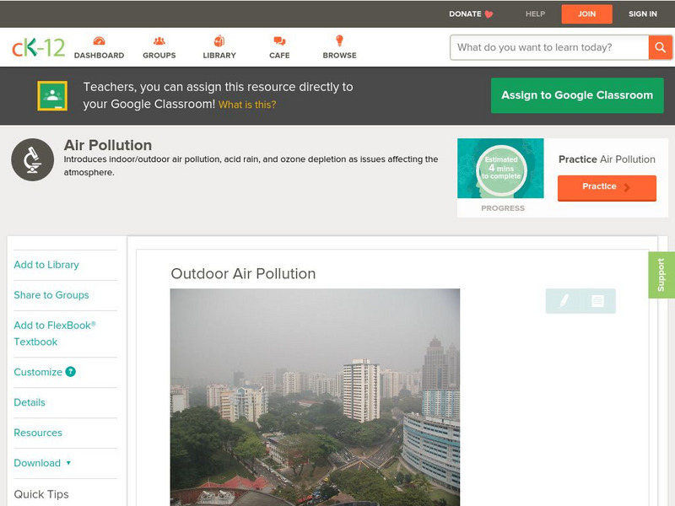Screen dimensions: 675x506
Task: Open the green Support side tab
Action: click(661, 275)
